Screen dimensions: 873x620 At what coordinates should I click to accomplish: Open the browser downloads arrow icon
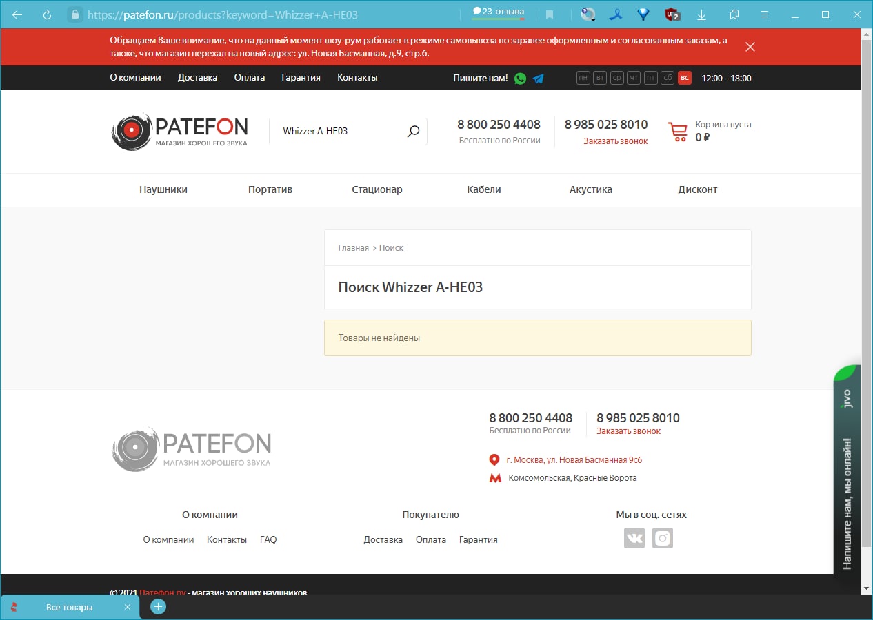click(x=701, y=14)
